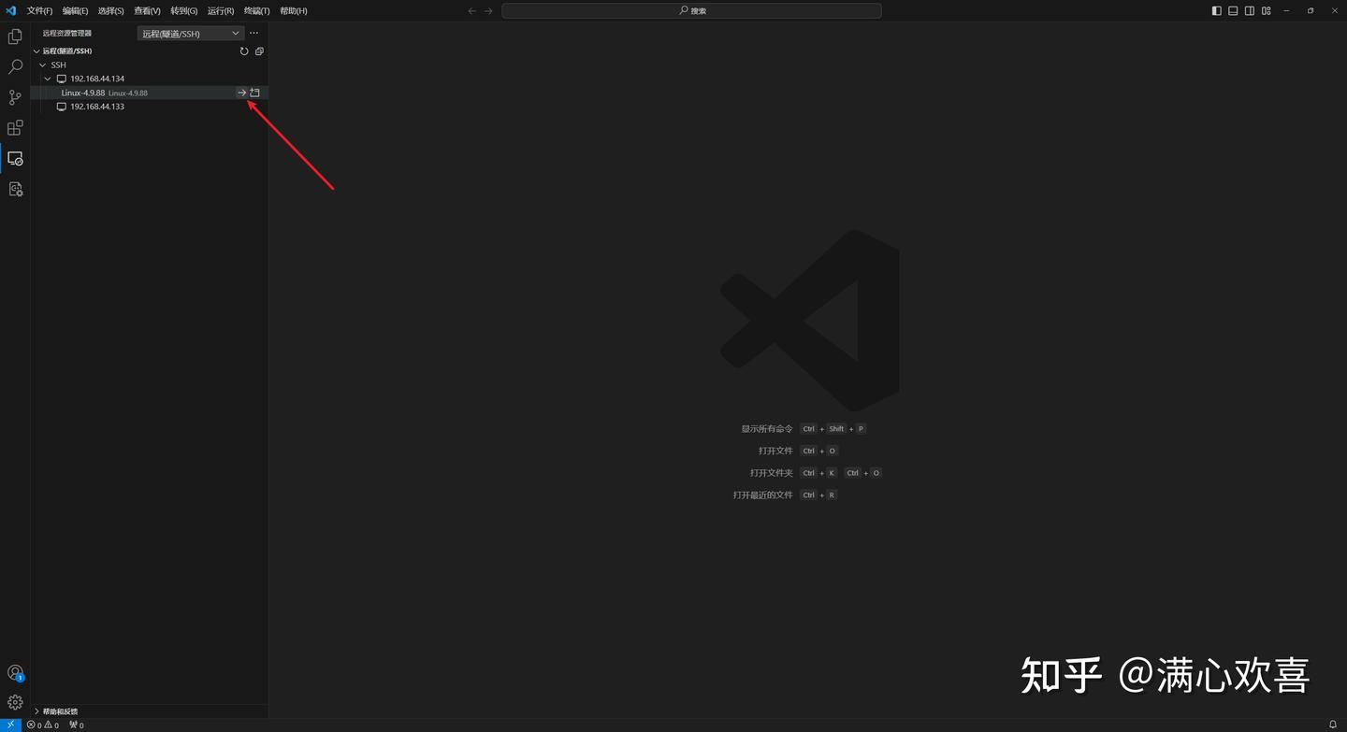Toggle the primary side bar layout icon

click(1216, 11)
